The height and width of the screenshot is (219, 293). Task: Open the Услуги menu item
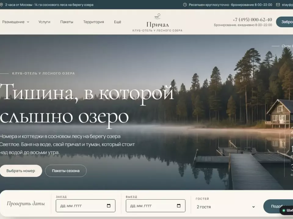coord(44,22)
